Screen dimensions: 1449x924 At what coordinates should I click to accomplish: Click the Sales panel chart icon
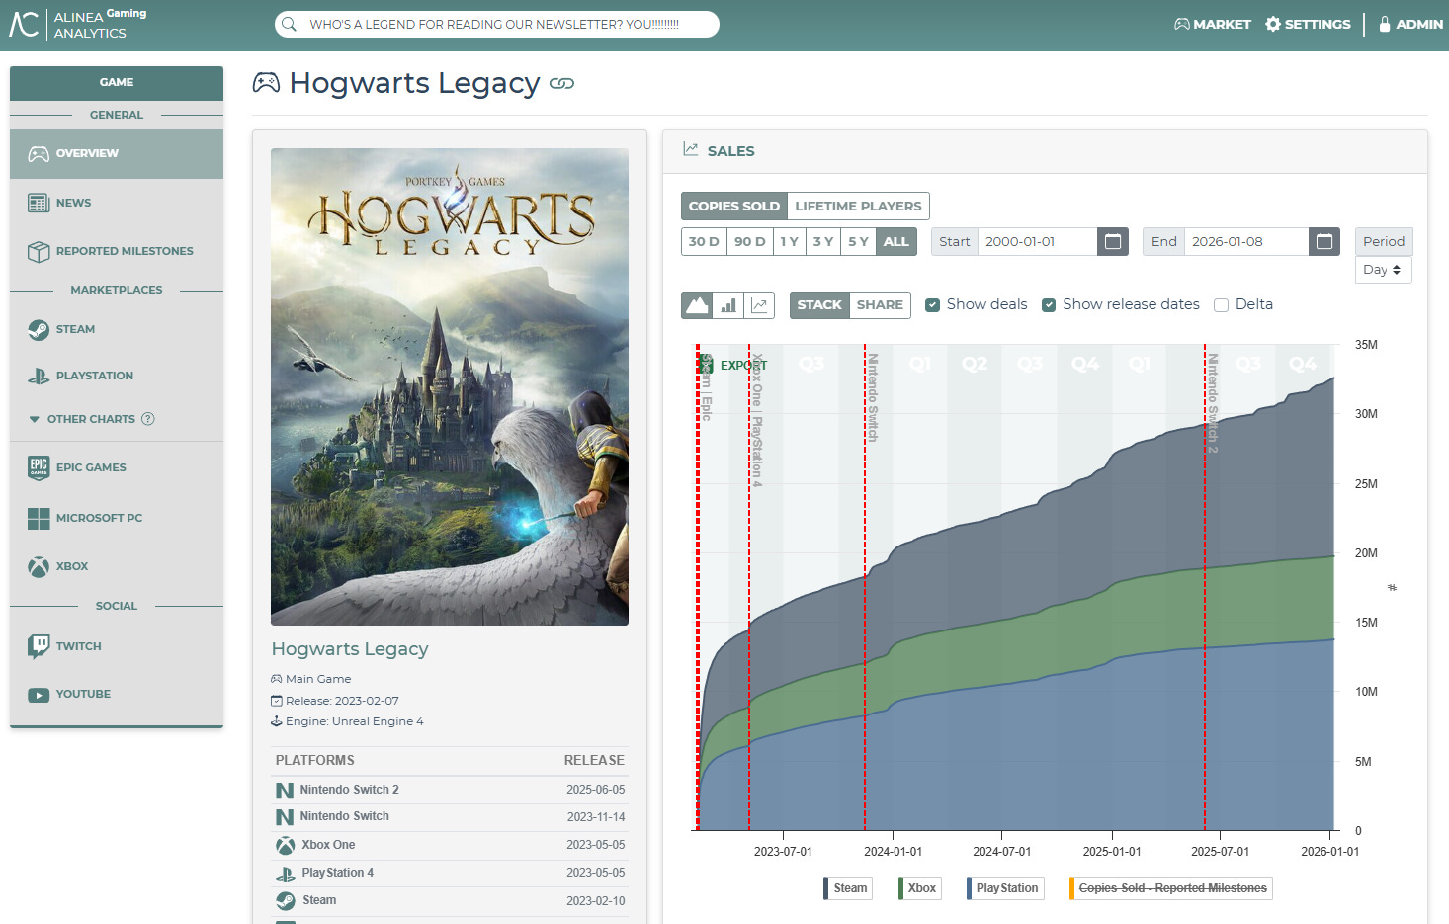pos(691,150)
